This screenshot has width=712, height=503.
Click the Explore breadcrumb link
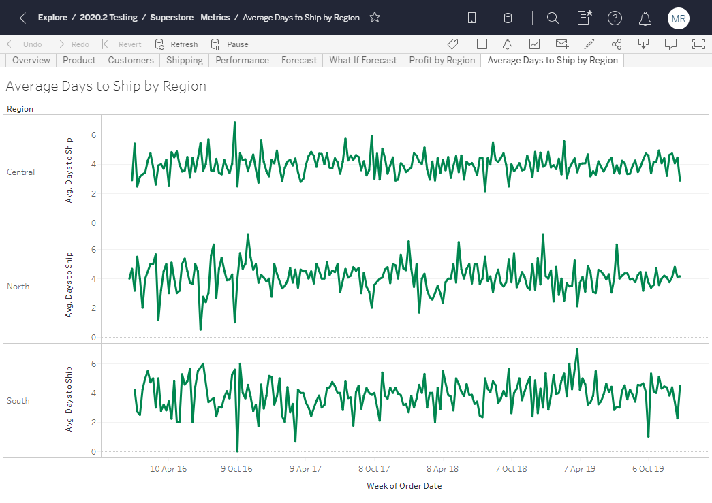(52, 18)
